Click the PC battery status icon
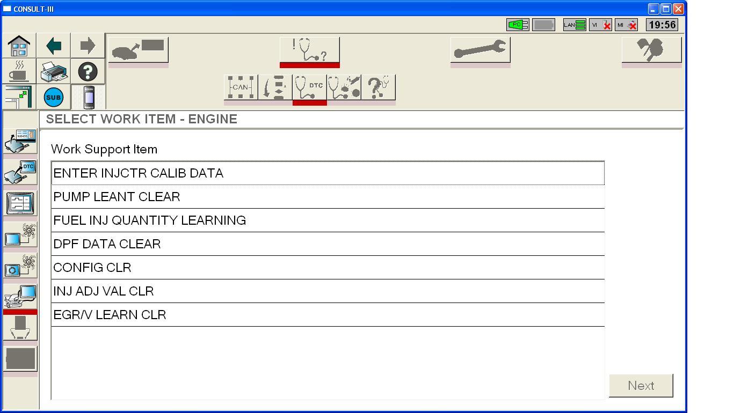This screenshot has width=734, height=413. (518, 25)
